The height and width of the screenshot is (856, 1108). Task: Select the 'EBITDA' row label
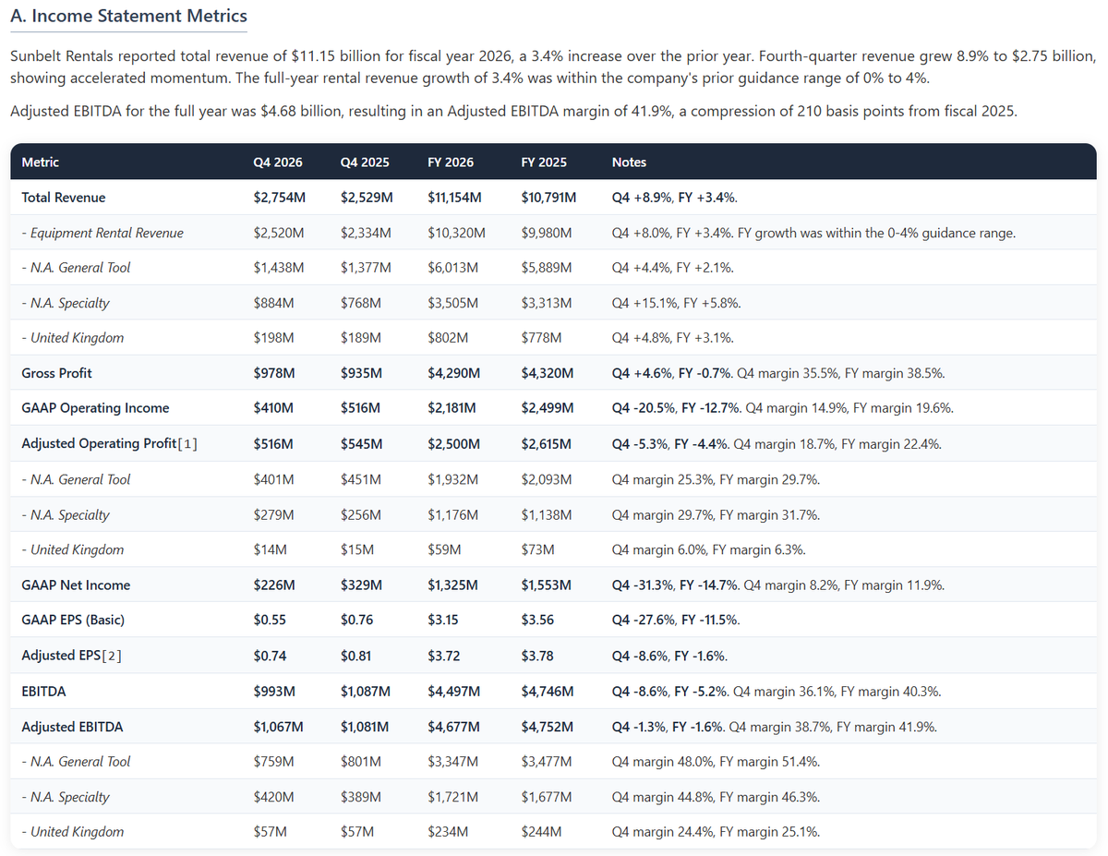click(43, 692)
